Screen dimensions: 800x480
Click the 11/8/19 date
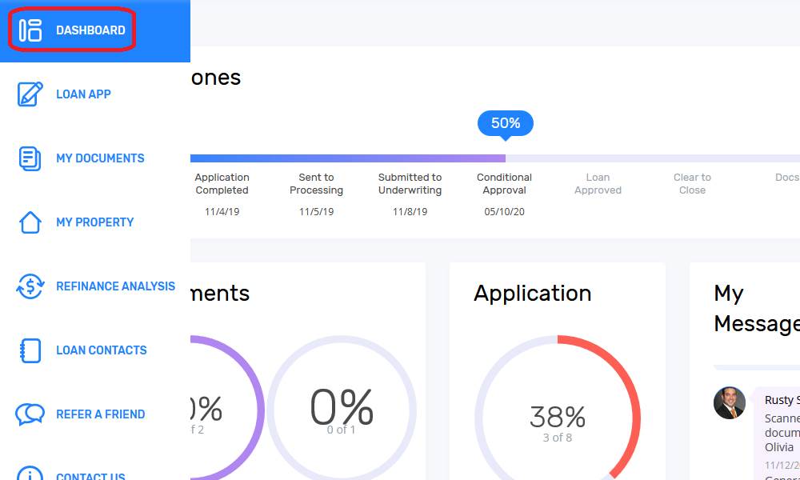pyautogui.click(x=410, y=212)
